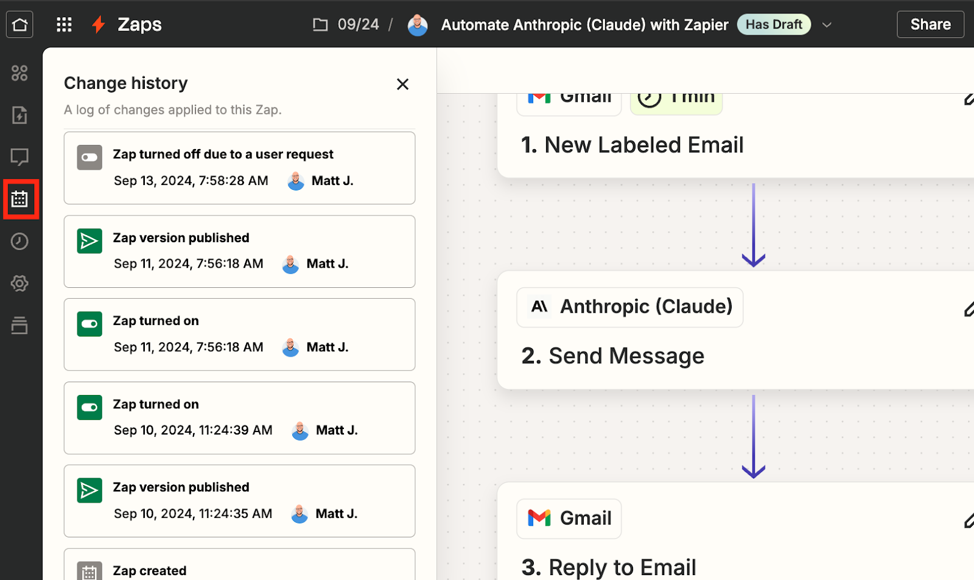
Task: Click the Gmail app chip on step 3
Action: tap(569, 518)
